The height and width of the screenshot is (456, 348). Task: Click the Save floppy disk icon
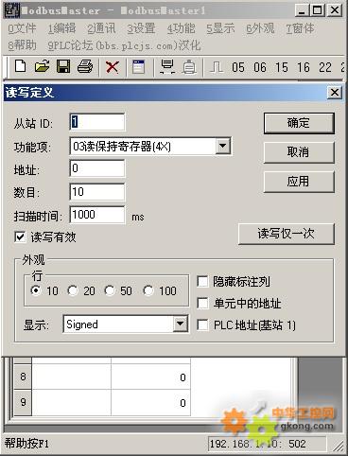(x=63, y=66)
